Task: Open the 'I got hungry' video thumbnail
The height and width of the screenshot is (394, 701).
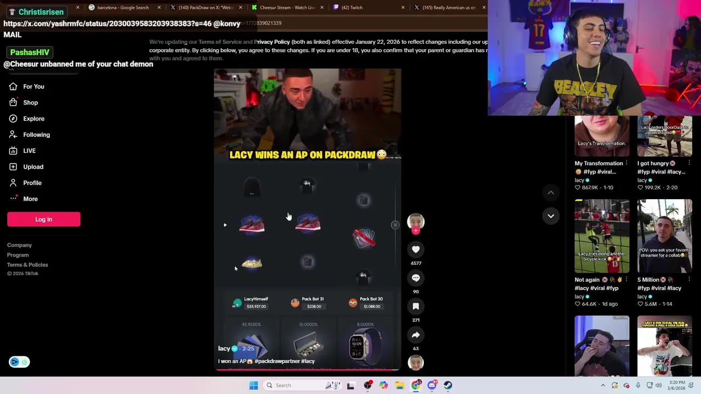Action: pos(664,136)
